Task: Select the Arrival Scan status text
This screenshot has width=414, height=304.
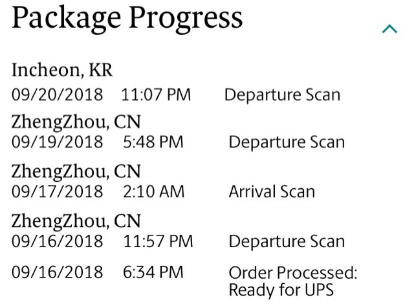Action: point(272,191)
